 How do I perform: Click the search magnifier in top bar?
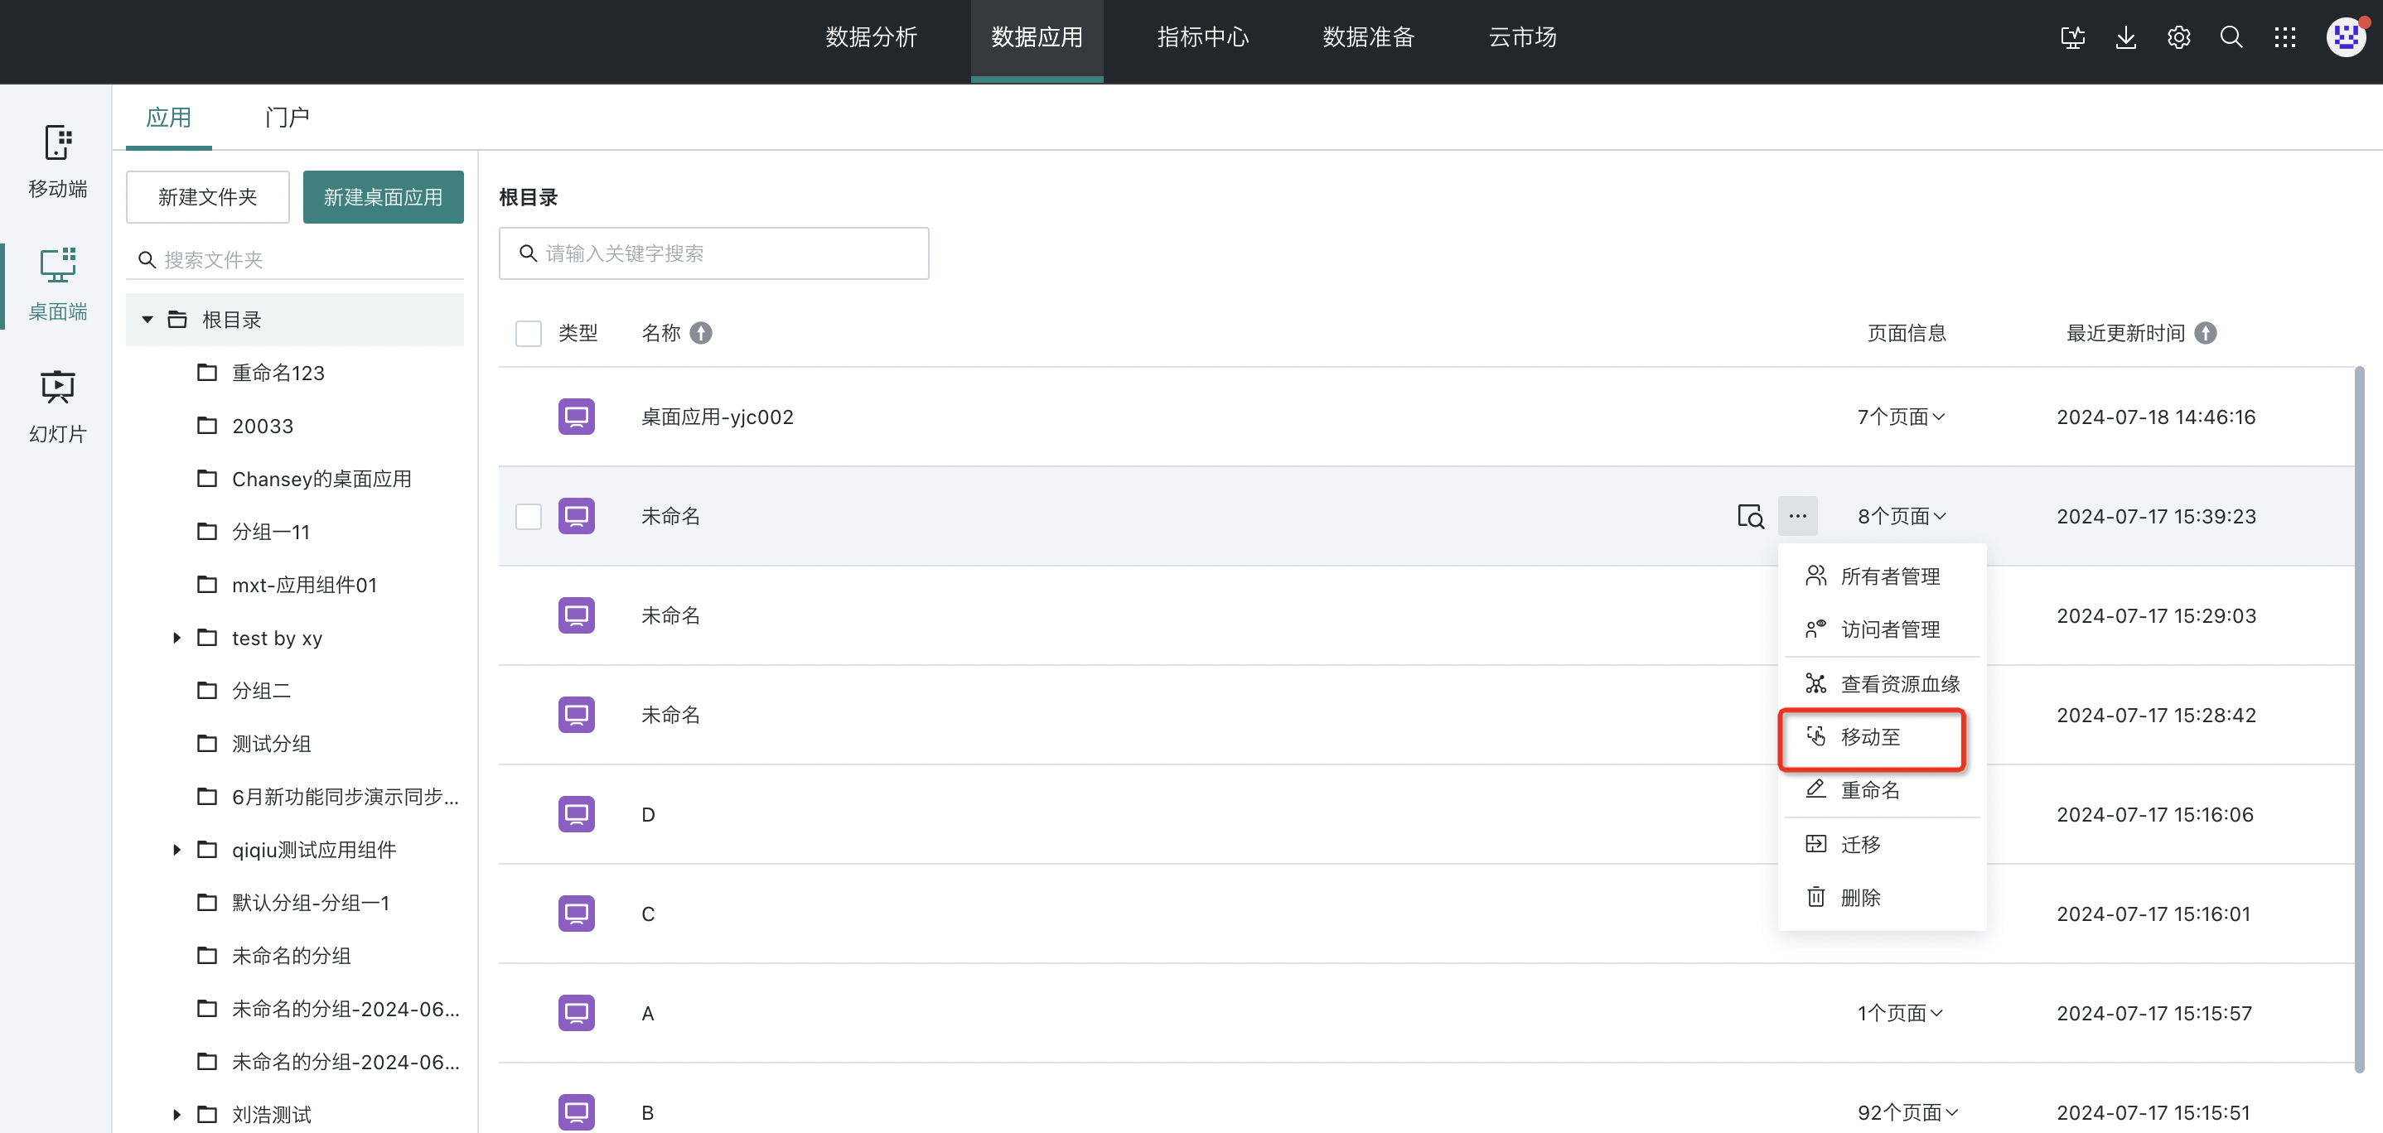(2231, 38)
